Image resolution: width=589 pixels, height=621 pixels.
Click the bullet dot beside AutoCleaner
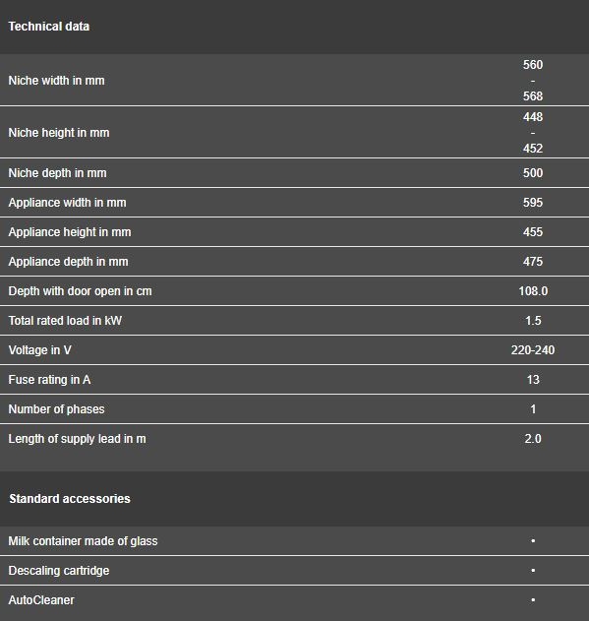(533, 600)
